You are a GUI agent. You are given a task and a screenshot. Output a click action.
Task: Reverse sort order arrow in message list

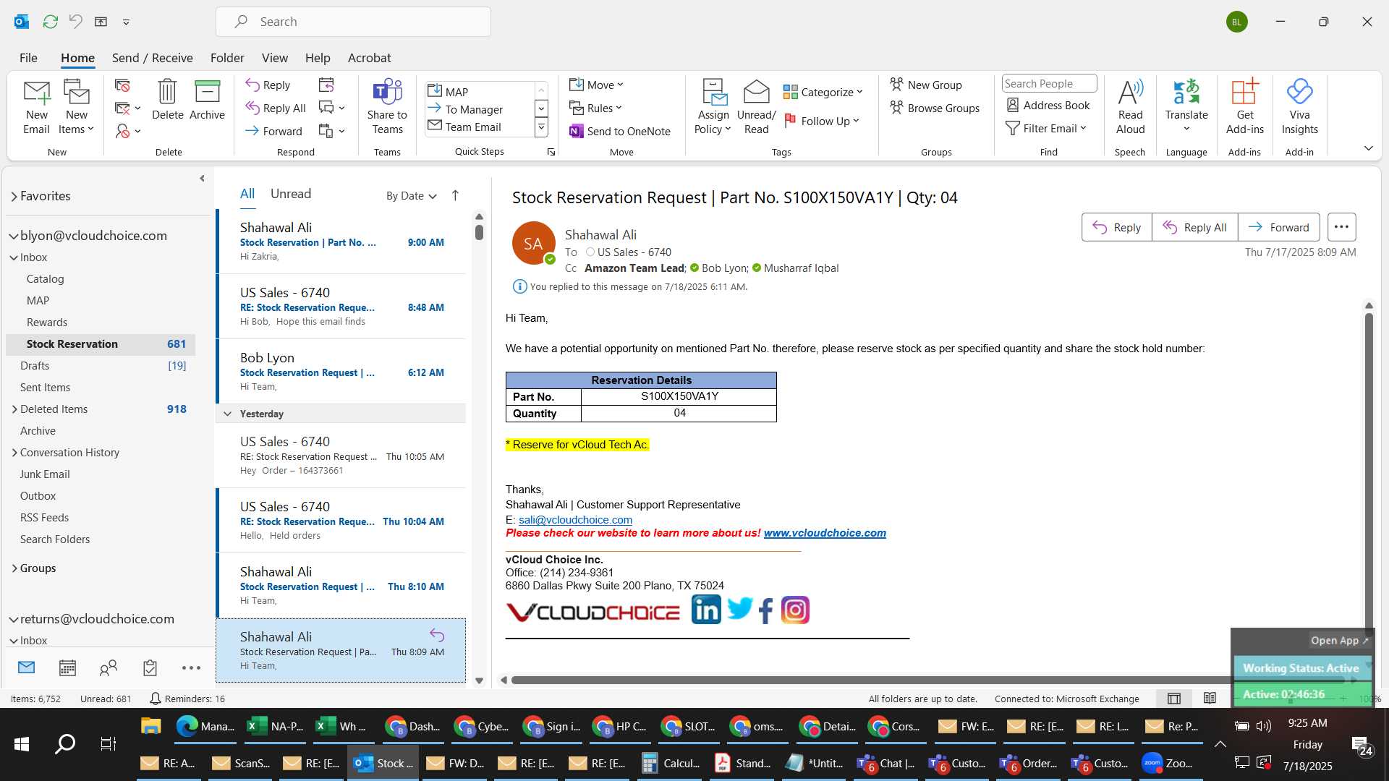coord(455,195)
